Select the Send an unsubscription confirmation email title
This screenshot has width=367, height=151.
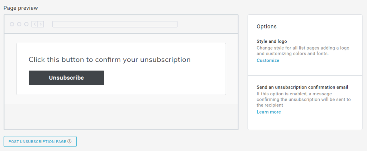[x=302, y=87]
